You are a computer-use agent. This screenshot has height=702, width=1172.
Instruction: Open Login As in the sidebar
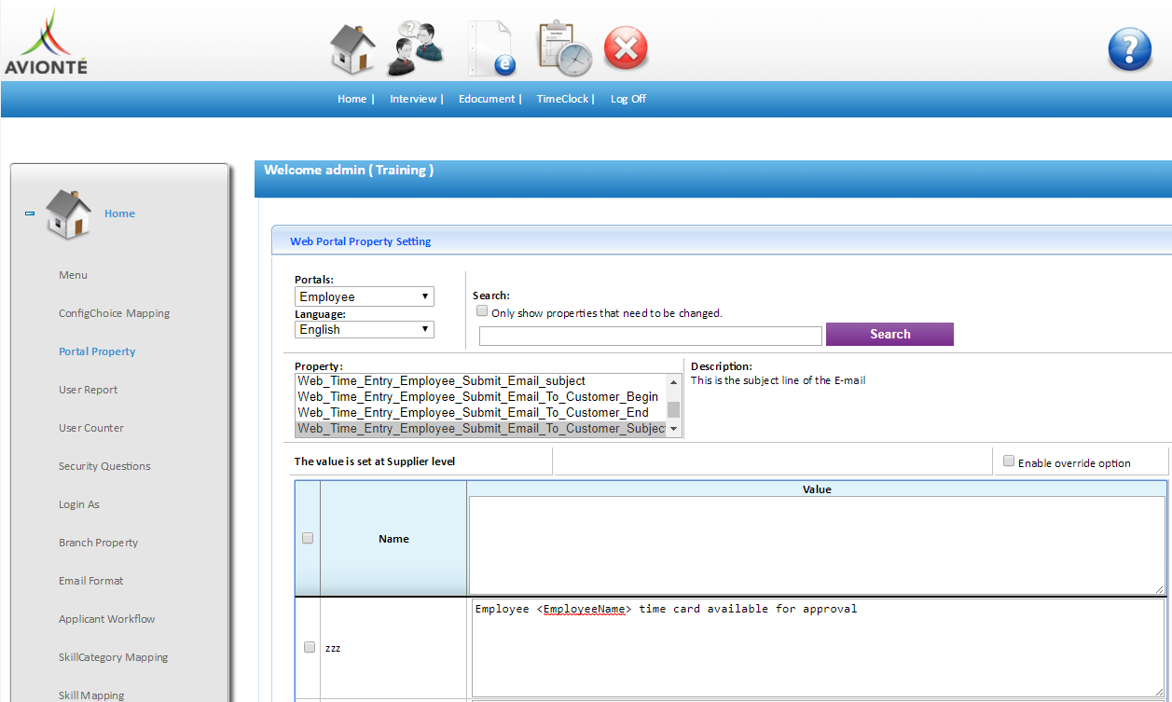tap(79, 504)
